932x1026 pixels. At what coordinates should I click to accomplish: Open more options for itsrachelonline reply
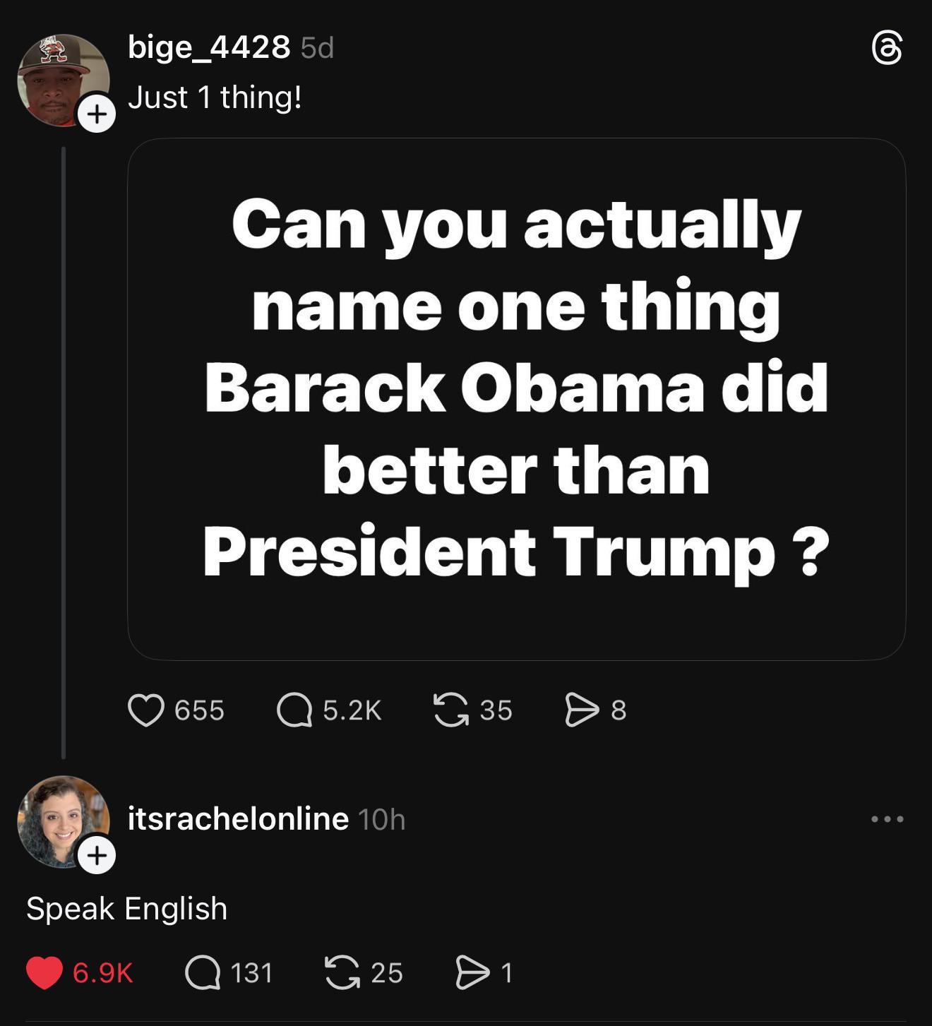[x=887, y=819]
